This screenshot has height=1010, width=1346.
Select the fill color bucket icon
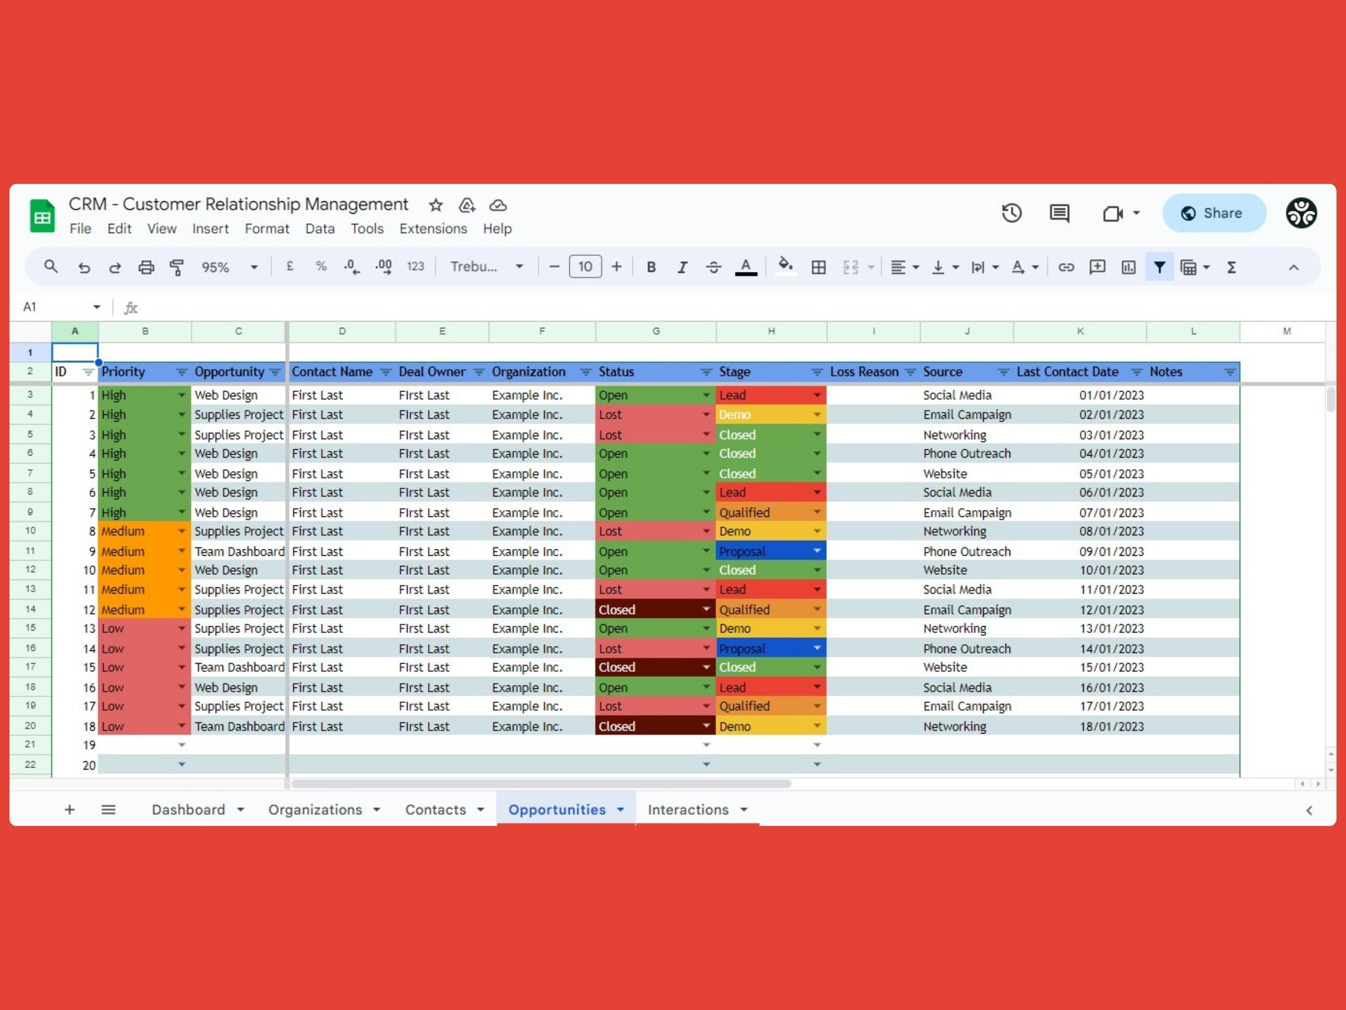[786, 267]
